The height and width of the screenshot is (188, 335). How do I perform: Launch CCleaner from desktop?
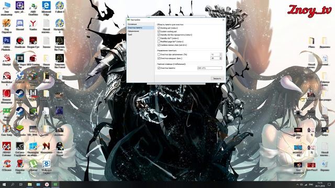coord(6,166)
